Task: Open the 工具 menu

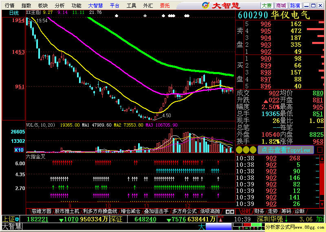Action: tap(131, 6)
